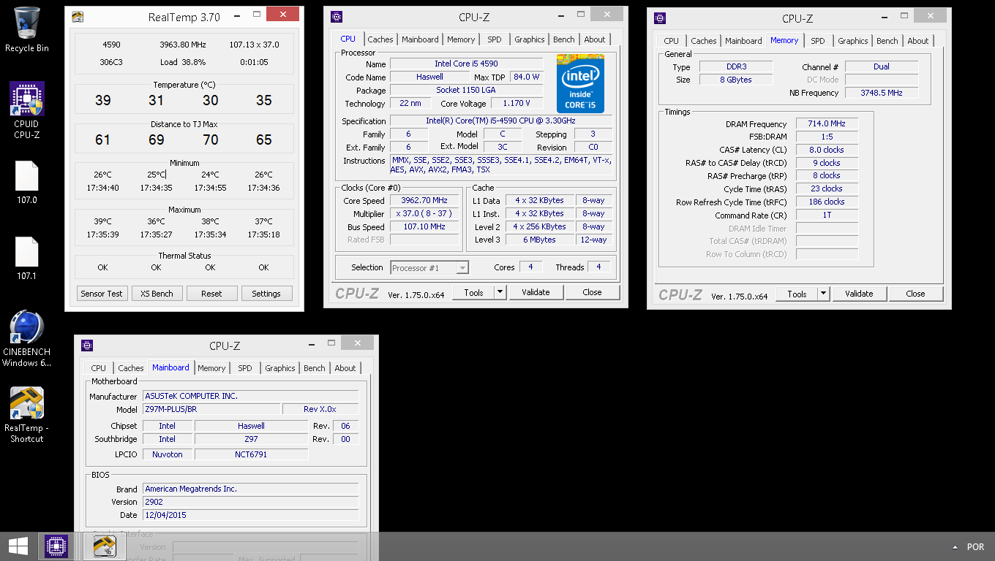995x561 pixels.
Task: Open the CINEBENCH desktop shortcut
Action: (x=27, y=338)
